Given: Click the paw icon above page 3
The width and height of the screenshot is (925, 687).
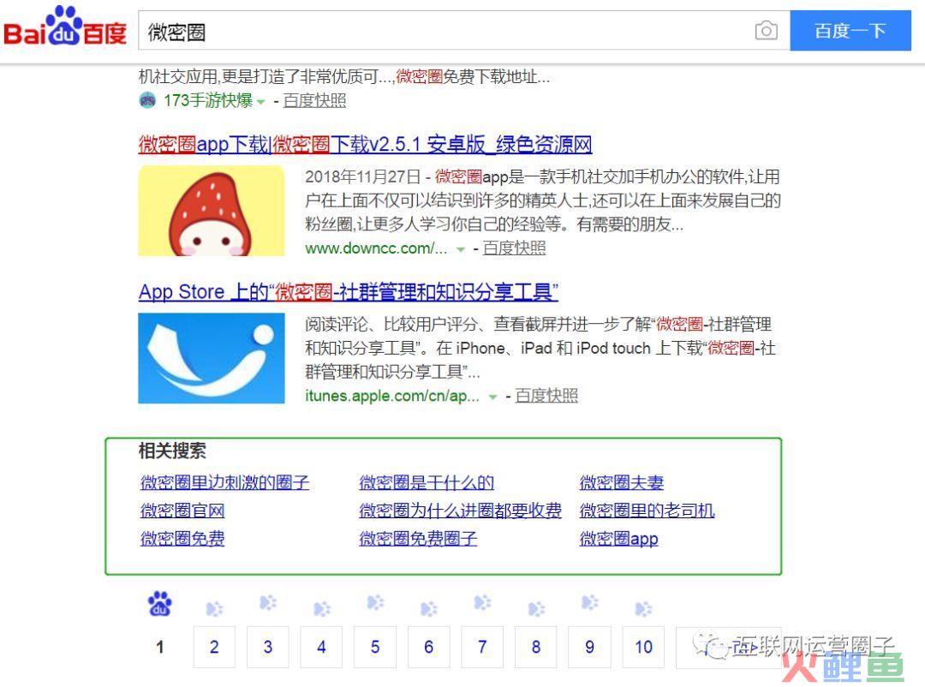Looking at the screenshot, I should (268, 602).
